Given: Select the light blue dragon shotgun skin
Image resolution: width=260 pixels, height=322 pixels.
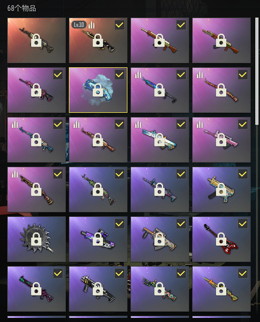Looking at the screenshot, I should [160, 140].
